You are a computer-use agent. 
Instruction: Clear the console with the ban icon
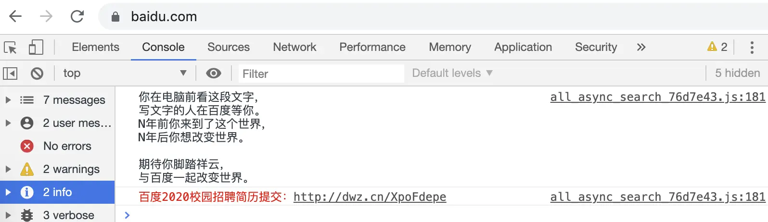[x=37, y=74]
